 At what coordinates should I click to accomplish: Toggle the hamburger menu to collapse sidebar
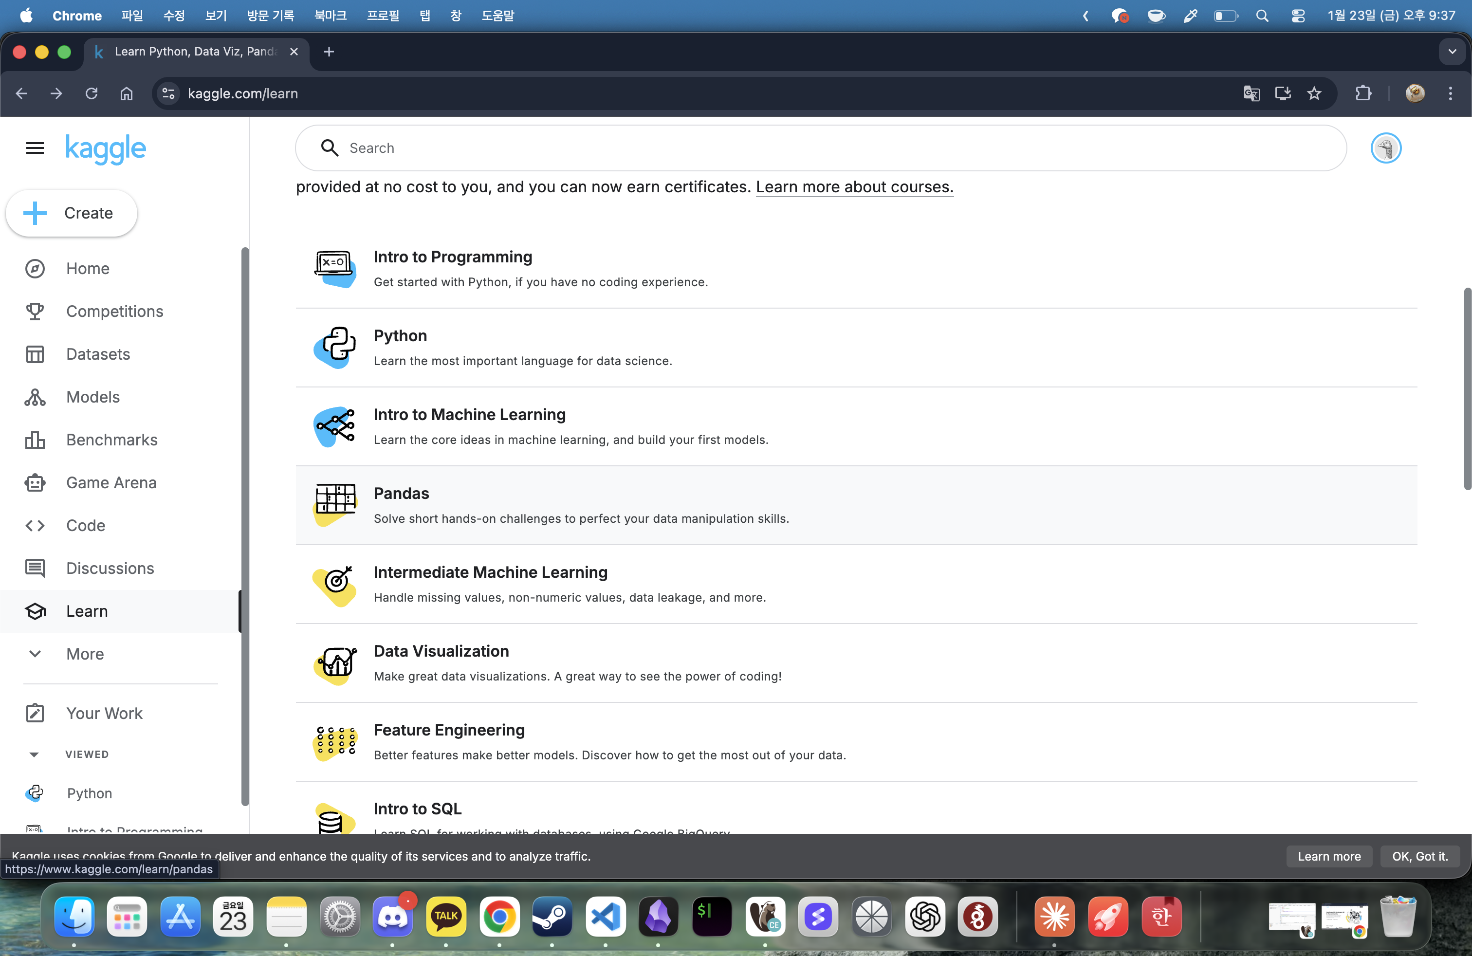pos(35,148)
